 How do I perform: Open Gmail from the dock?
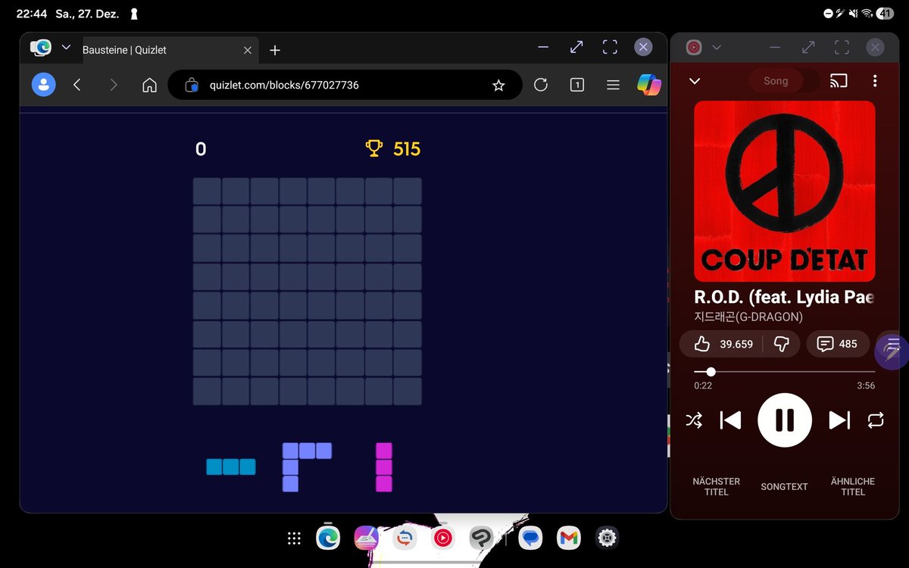pos(569,538)
